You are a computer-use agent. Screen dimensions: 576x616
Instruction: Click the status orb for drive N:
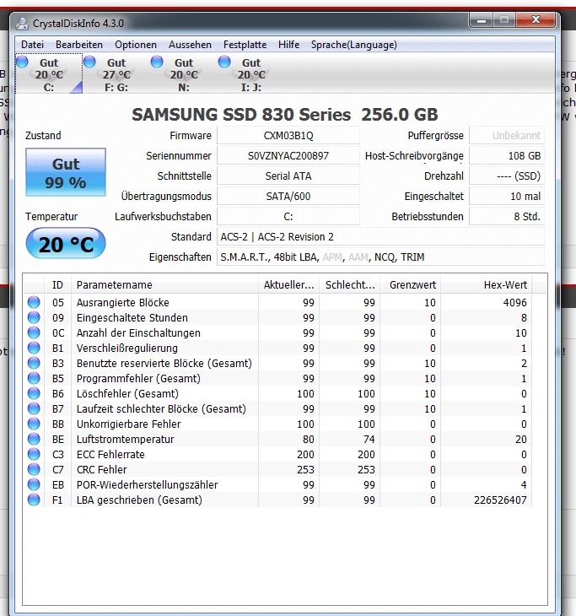[157, 62]
